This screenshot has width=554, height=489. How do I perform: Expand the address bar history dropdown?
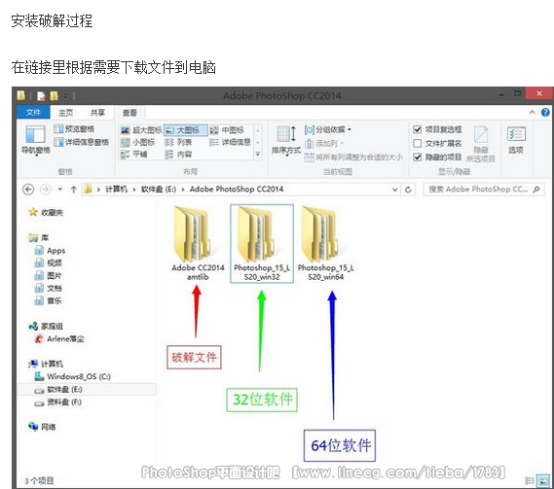click(x=394, y=190)
